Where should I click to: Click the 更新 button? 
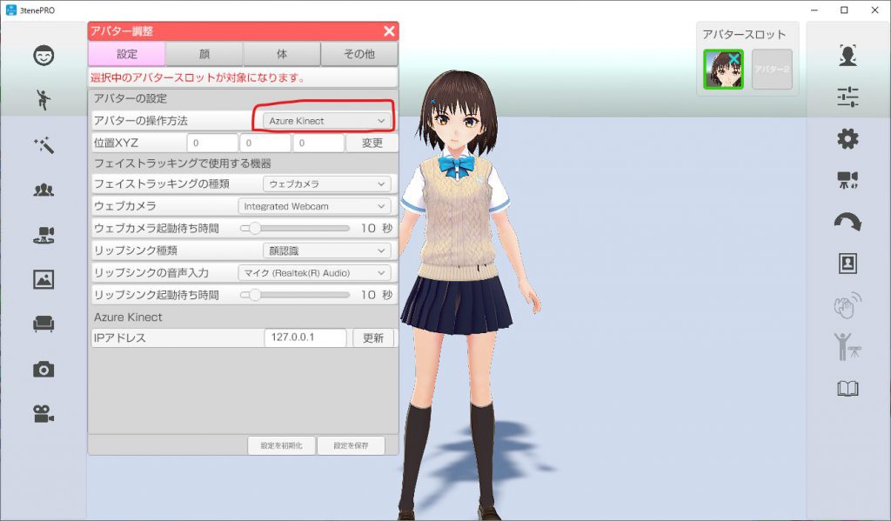click(373, 338)
